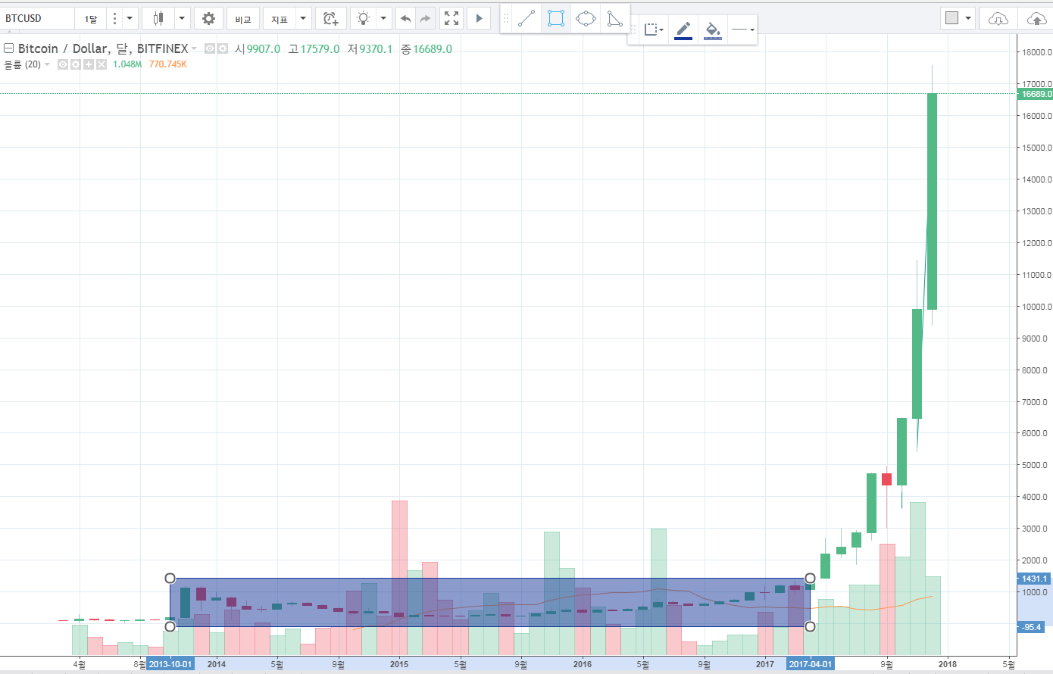This screenshot has width=1053, height=674.
Task: Open the line style dropdown
Action: (x=743, y=30)
